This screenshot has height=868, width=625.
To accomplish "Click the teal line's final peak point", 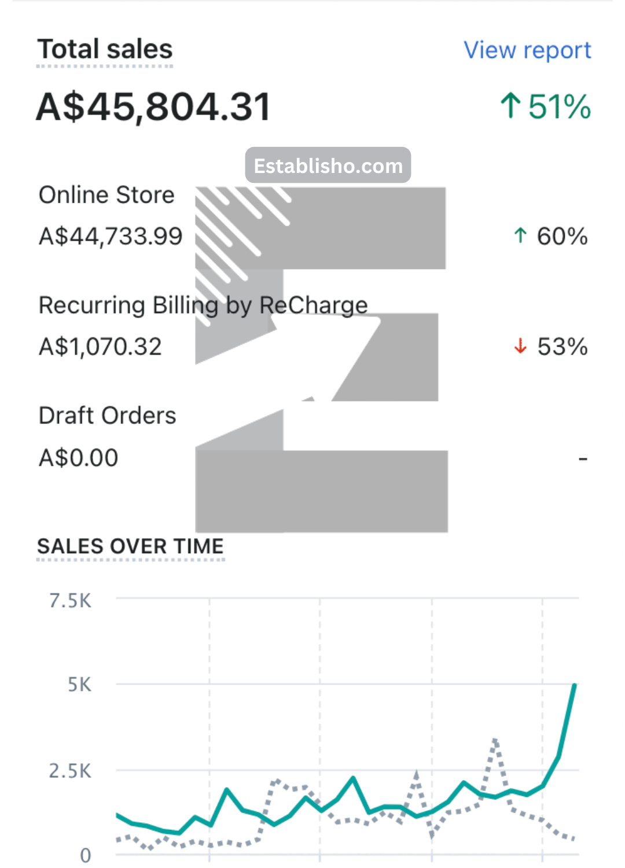I will 574,685.
